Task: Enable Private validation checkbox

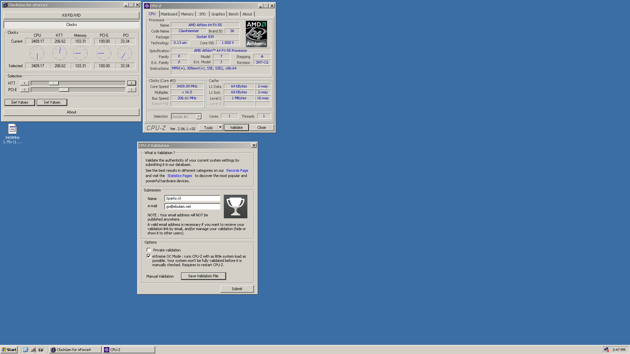Action: point(149,250)
